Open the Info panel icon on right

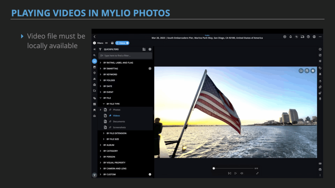click(320, 49)
